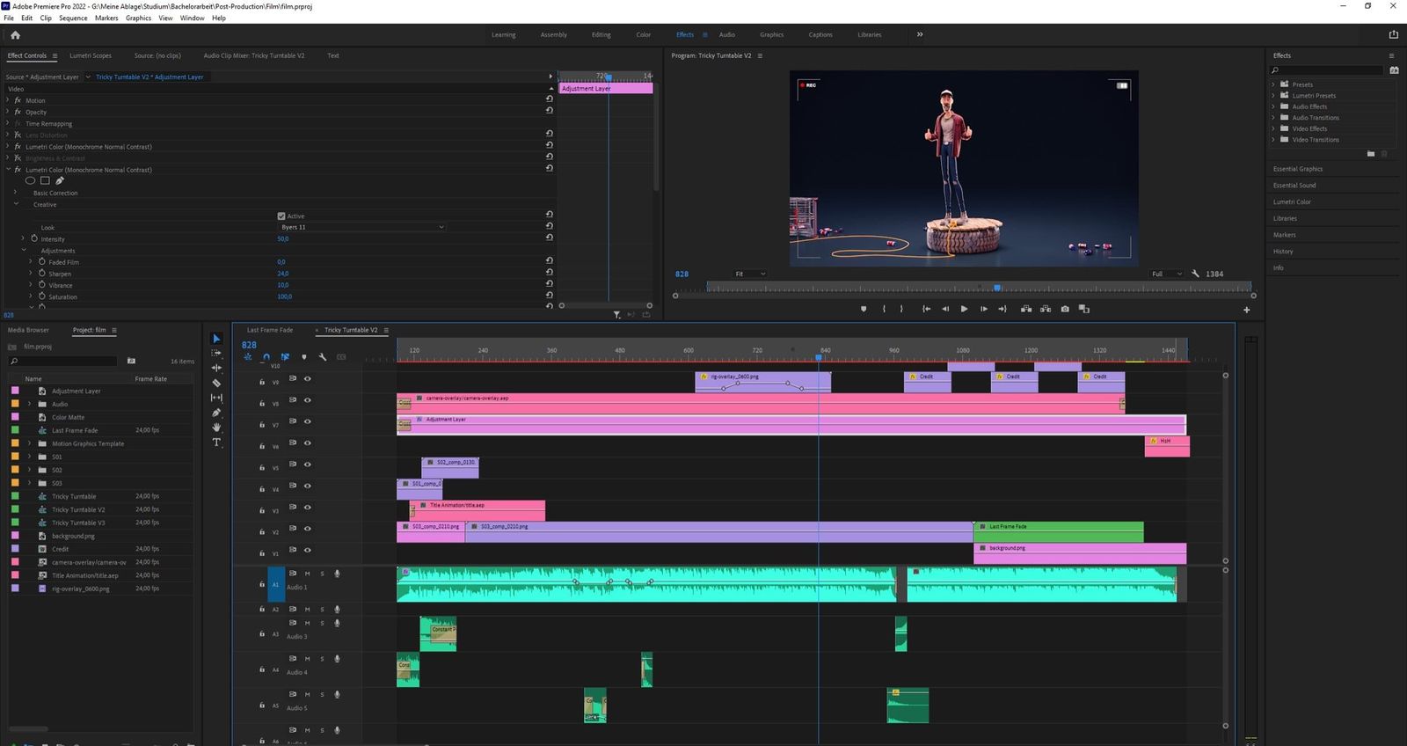Open the Essential Graphics panel
The height and width of the screenshot is (746, 1407).
tap(1298, 169)
